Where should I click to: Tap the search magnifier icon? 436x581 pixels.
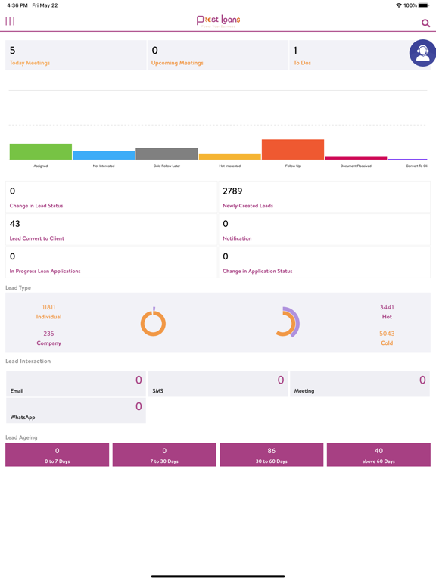coord(425,23)
